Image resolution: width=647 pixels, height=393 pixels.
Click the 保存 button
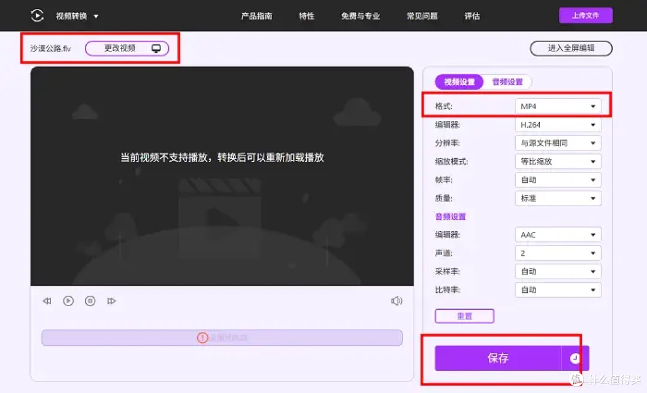(498, 358)
